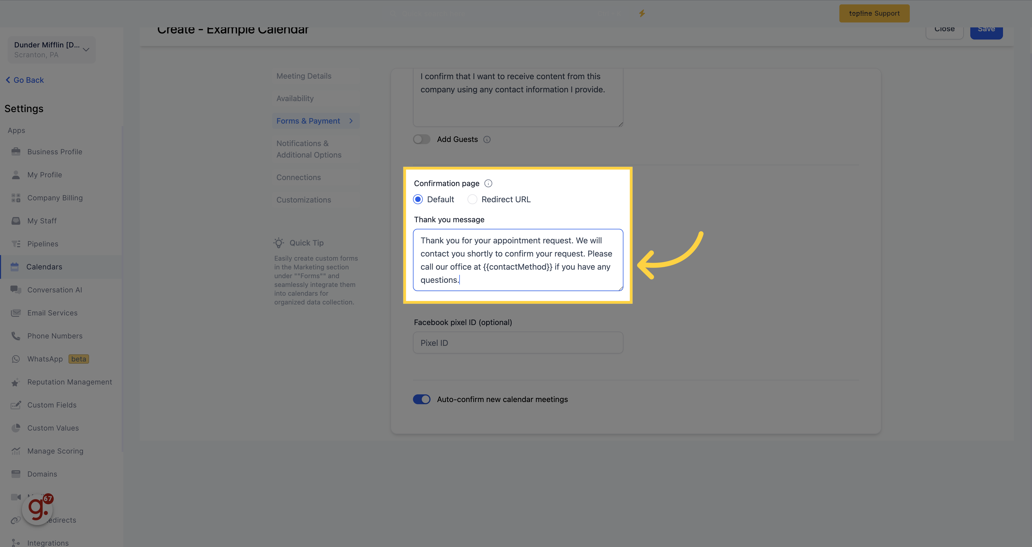
Task: Click the Facebook pixel ID (optional) label
Action: click(463, 323)
